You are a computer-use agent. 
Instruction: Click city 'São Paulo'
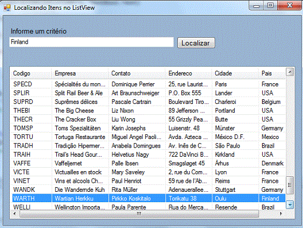tap(227, 146)
